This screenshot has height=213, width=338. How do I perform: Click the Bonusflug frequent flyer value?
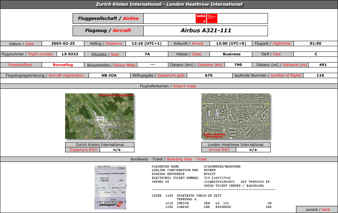(x=63, y=65)
